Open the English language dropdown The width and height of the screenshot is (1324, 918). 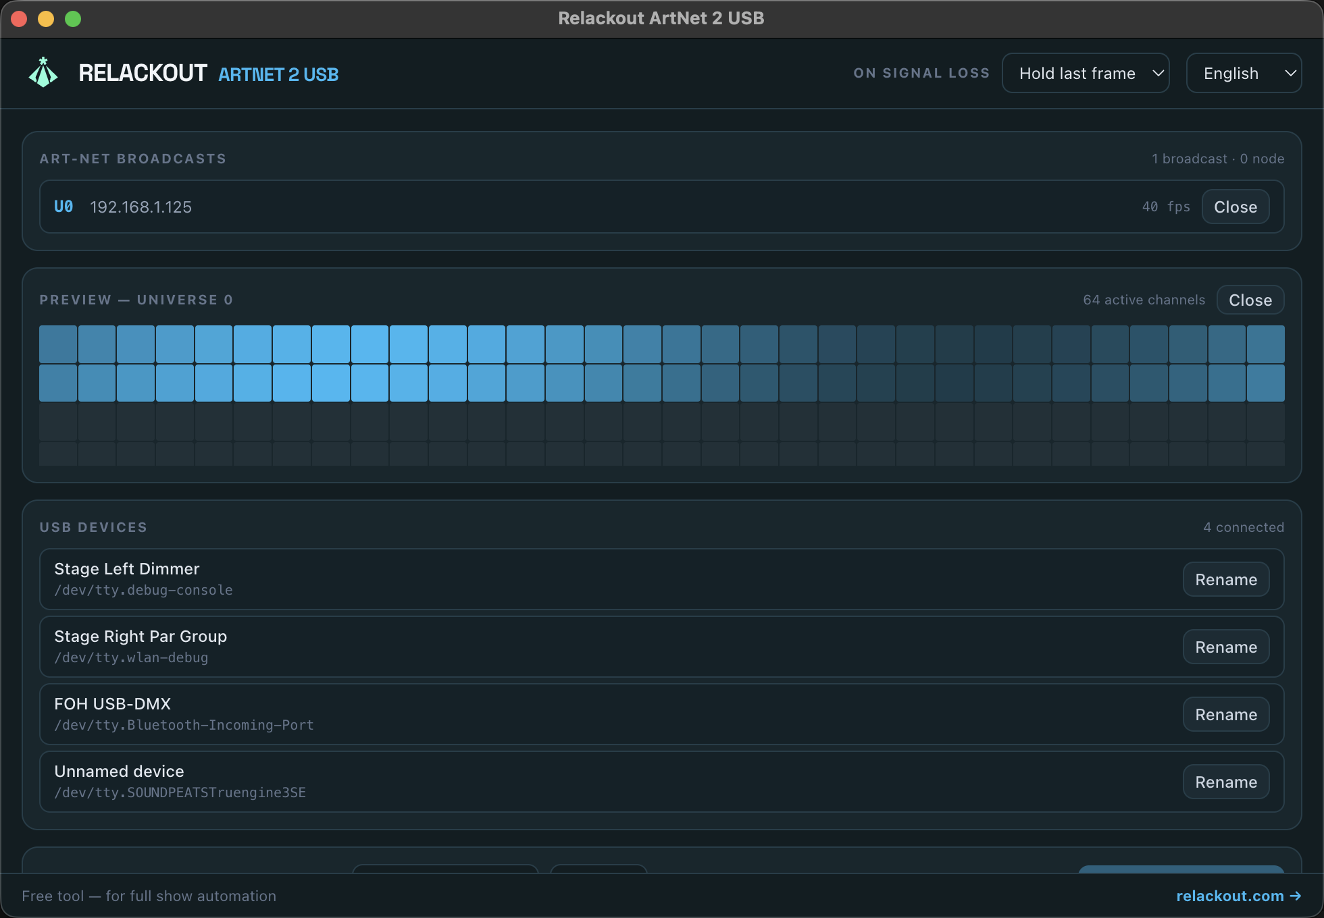[x=1244, y=73]
